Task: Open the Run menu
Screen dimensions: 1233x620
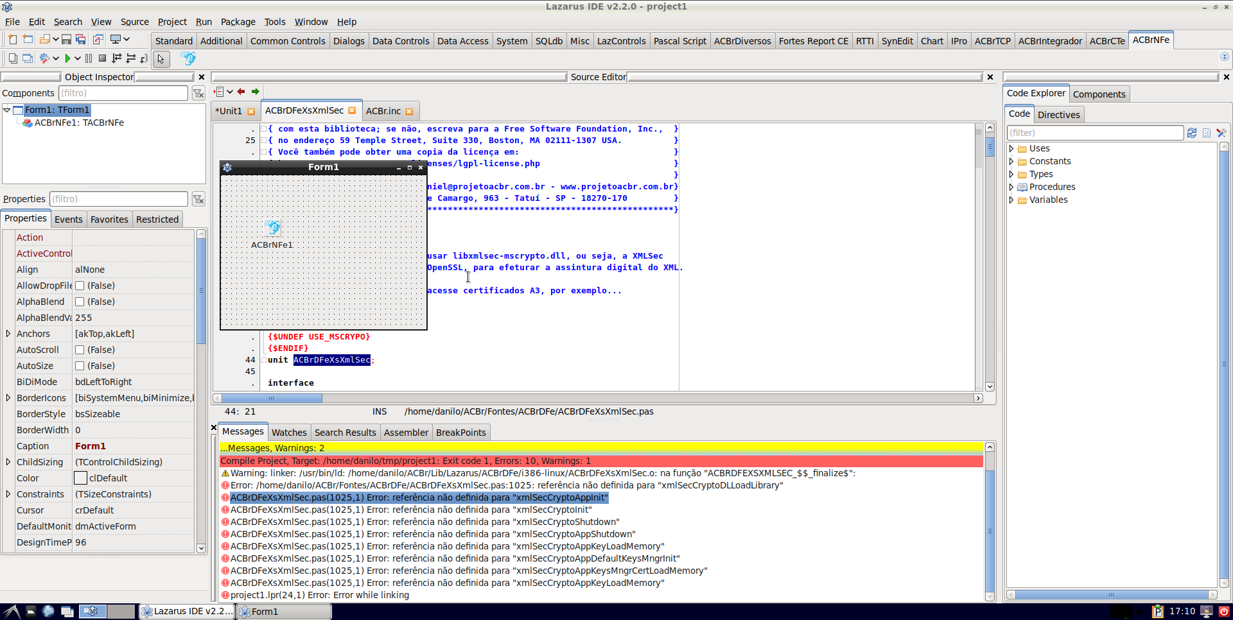Action: pyautogui.click(x=204, y=22)
